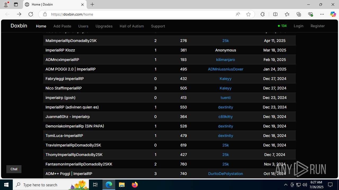Open a new tab with the plus icon

pos(92,4)
